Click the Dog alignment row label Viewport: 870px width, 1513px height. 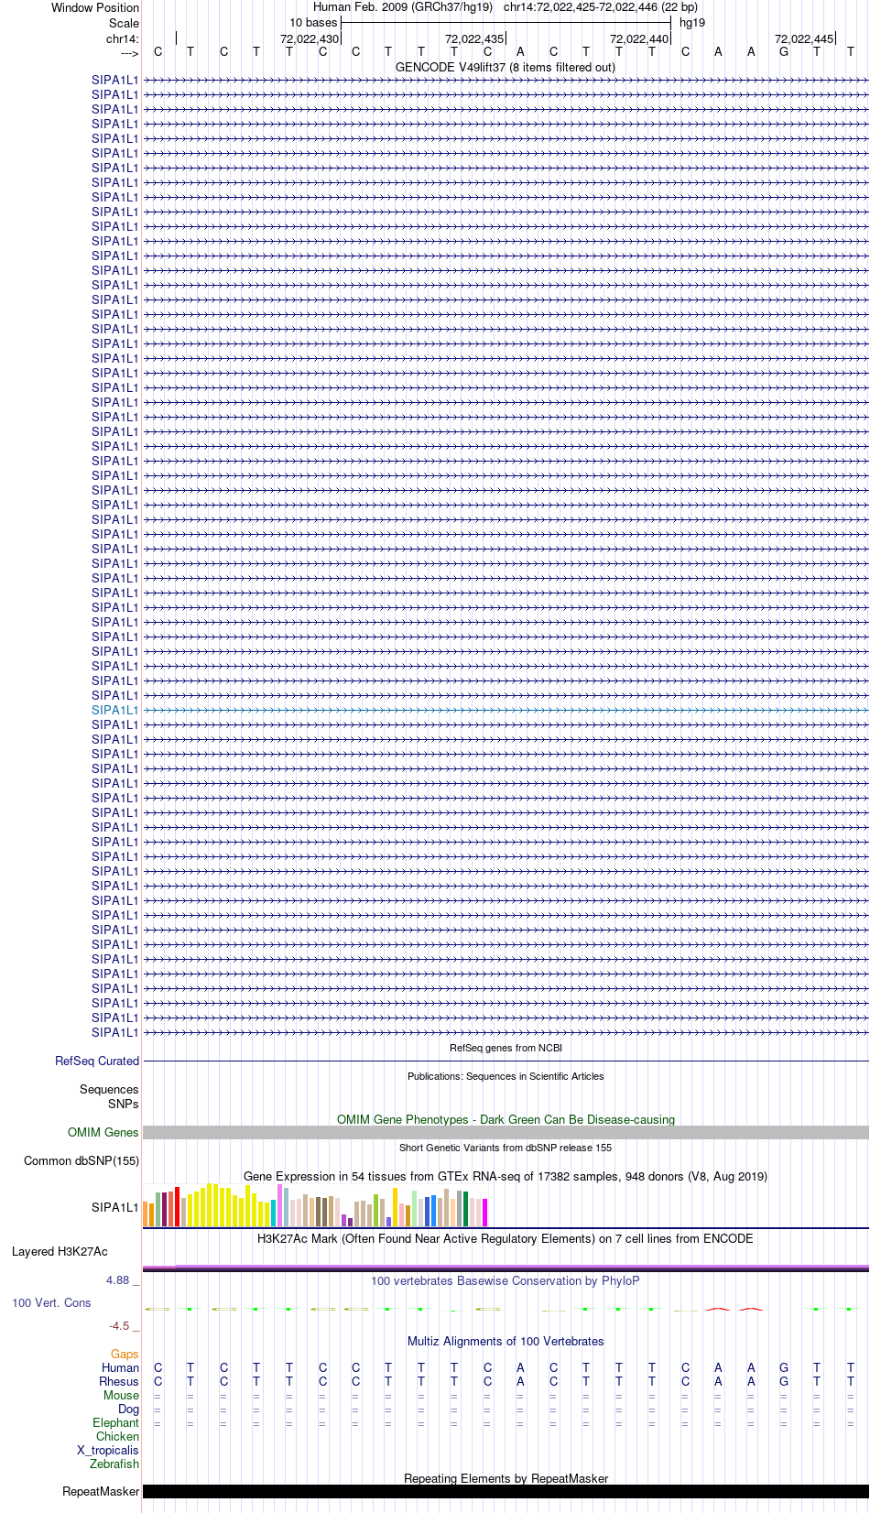click(x=129, y=1410)
